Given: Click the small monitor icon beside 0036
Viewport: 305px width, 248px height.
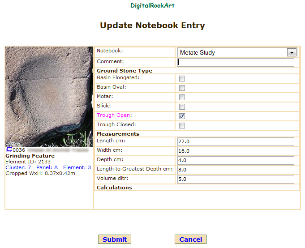Looking at the screenshot, I should [9, 150].
